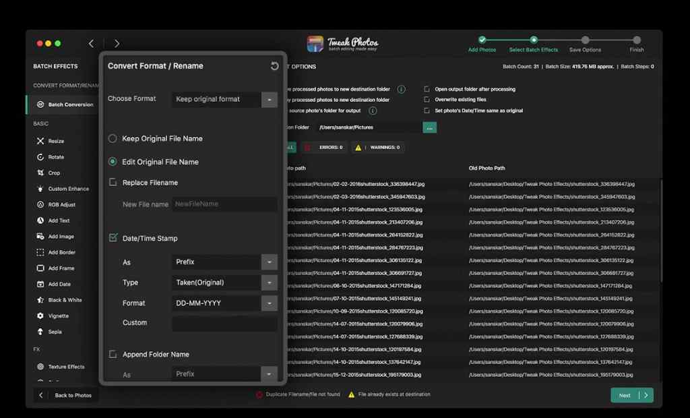Go back with the left chevron arrow

click(x=91, y=43)
